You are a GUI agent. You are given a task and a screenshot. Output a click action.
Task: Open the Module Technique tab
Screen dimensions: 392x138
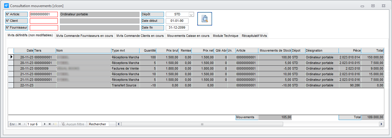click(x=225, y=36)
